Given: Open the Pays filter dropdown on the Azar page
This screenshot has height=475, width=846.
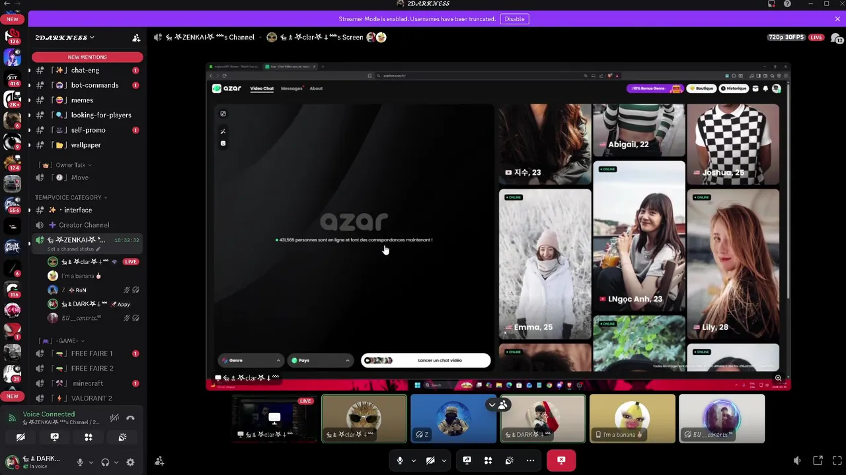Looking at the screenshot, I should (321, 360).
